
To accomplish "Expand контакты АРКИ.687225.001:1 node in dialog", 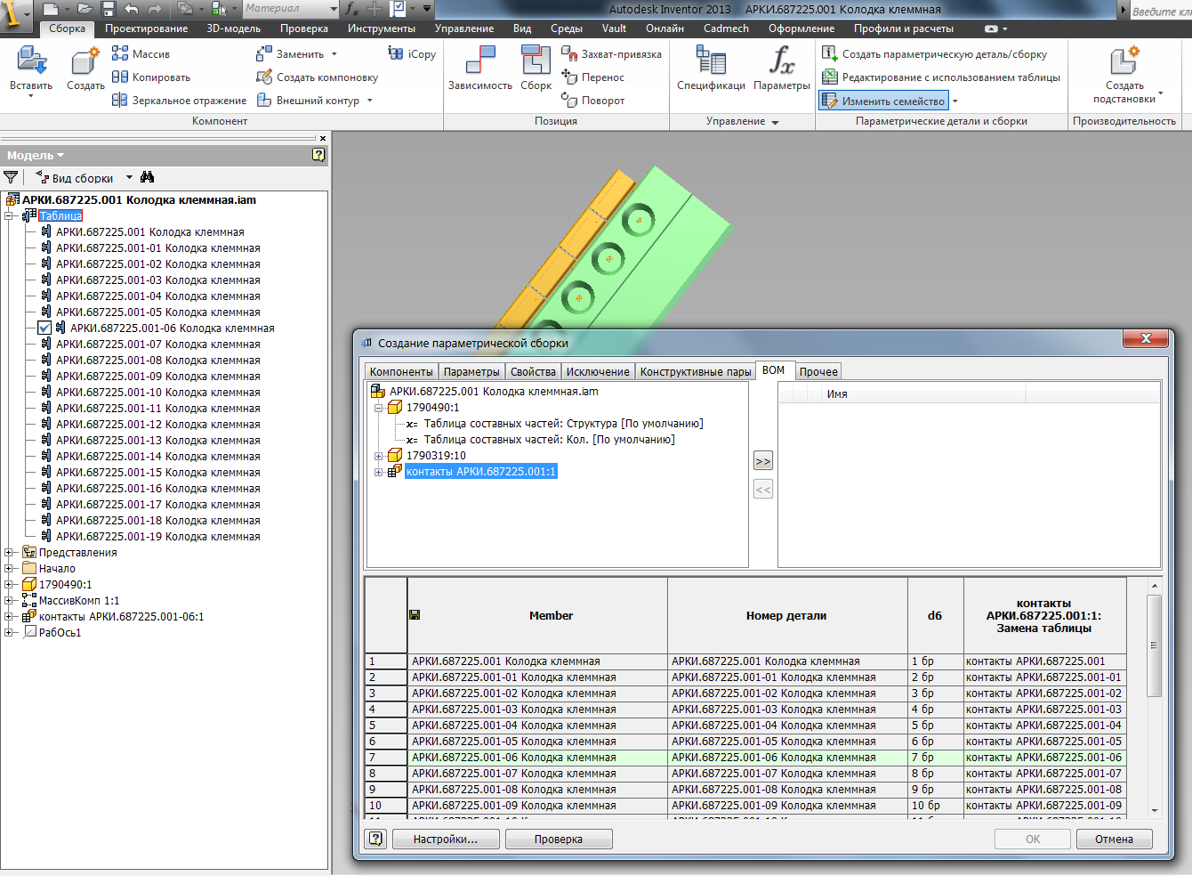I will pyautogui.click(x=378, y=471).
